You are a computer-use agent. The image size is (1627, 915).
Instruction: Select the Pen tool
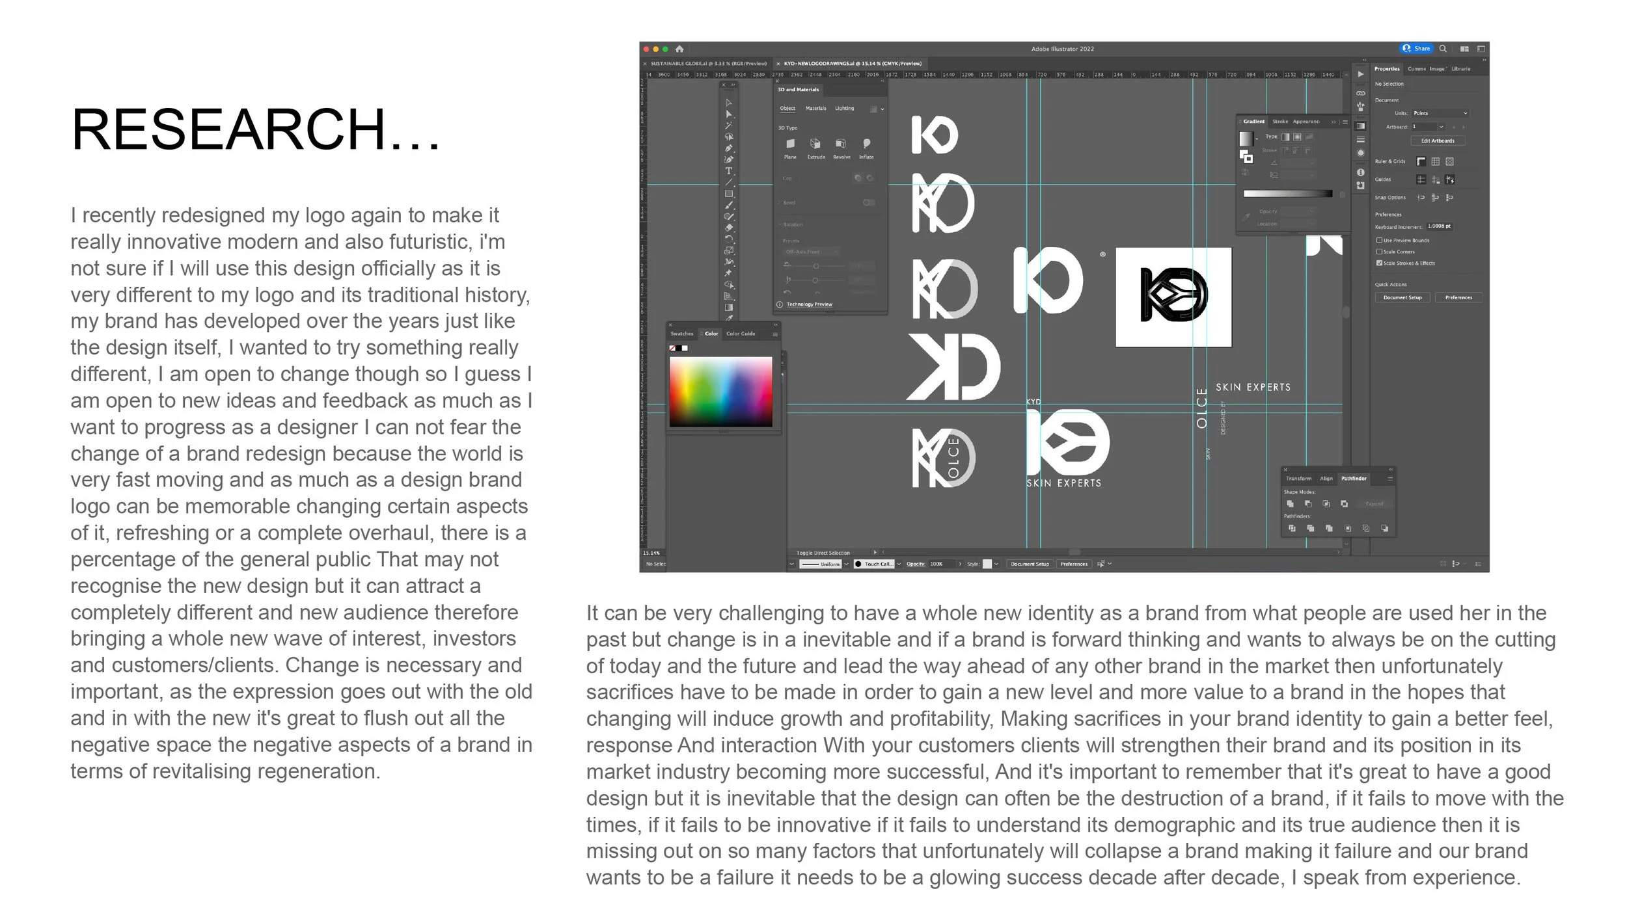point(729,148)
